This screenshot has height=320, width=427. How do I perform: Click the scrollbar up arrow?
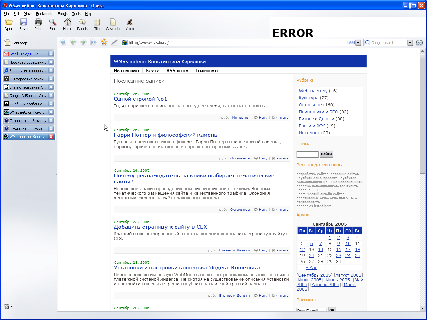[422, 51]
